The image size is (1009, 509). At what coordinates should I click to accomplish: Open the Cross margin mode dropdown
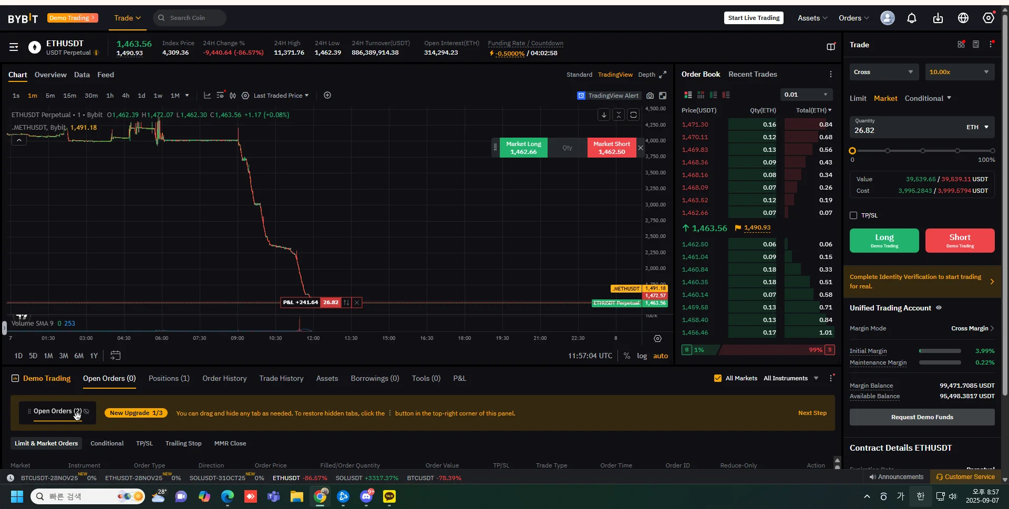click(x=884, y=72)
